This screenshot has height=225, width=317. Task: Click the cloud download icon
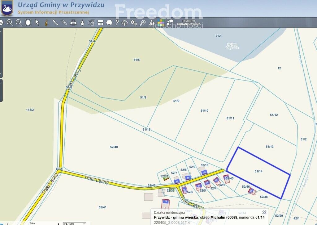pyautogui.click(x=124, y=23)
